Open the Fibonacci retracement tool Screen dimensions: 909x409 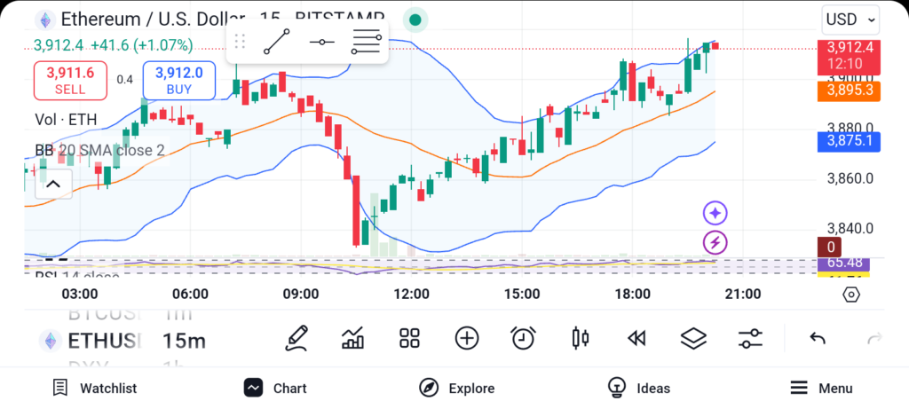367,42
